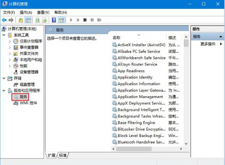
Task: Sort by the 名称 column header
Action: 117,38
